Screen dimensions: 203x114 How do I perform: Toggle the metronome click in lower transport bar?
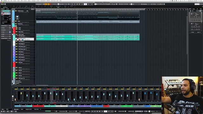[149, 111]
